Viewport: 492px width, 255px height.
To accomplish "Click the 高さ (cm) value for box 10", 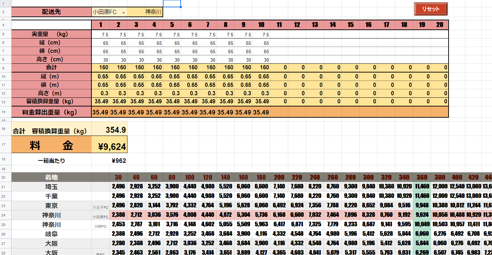I will click(x=261, y=60).
